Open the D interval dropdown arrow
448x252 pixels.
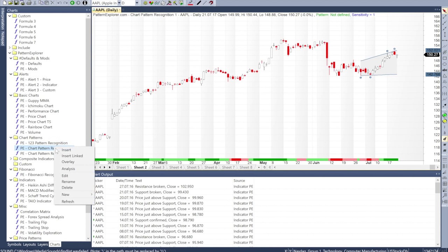tap(137, 3)
